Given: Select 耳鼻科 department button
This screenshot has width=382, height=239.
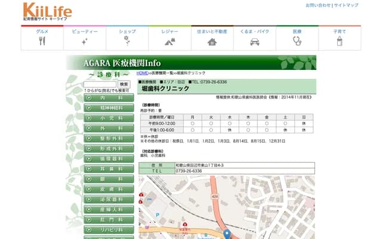Looking at the screenshot, I should (x=109, y=169).
